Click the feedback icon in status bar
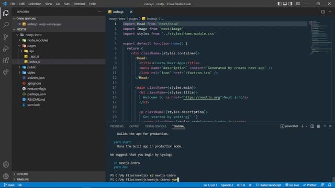Viewport: 335px width, 188px height. click(322, 185)
